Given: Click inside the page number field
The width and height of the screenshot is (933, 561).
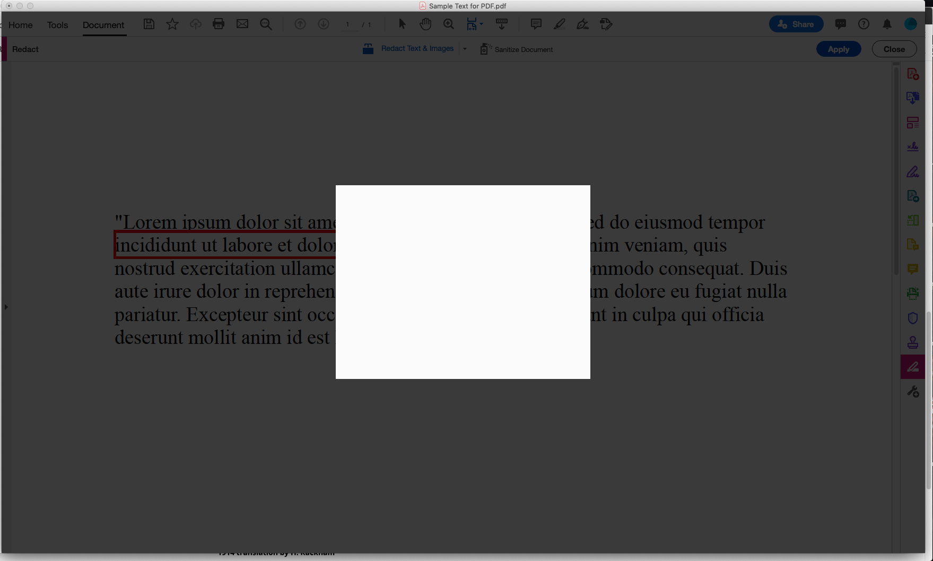Looking at the screenshot, I should (x=348, y=24).
